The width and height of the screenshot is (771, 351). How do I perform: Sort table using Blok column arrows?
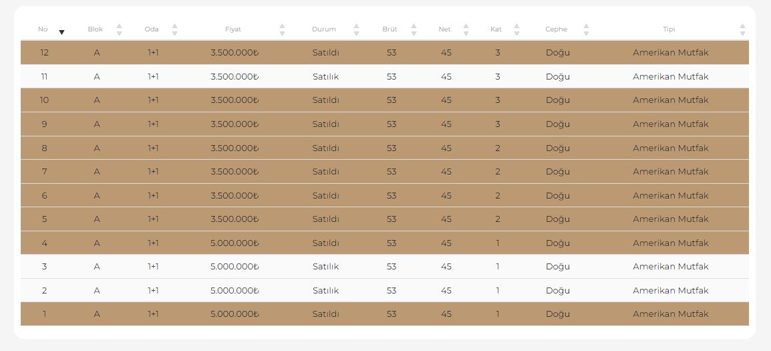119,29
